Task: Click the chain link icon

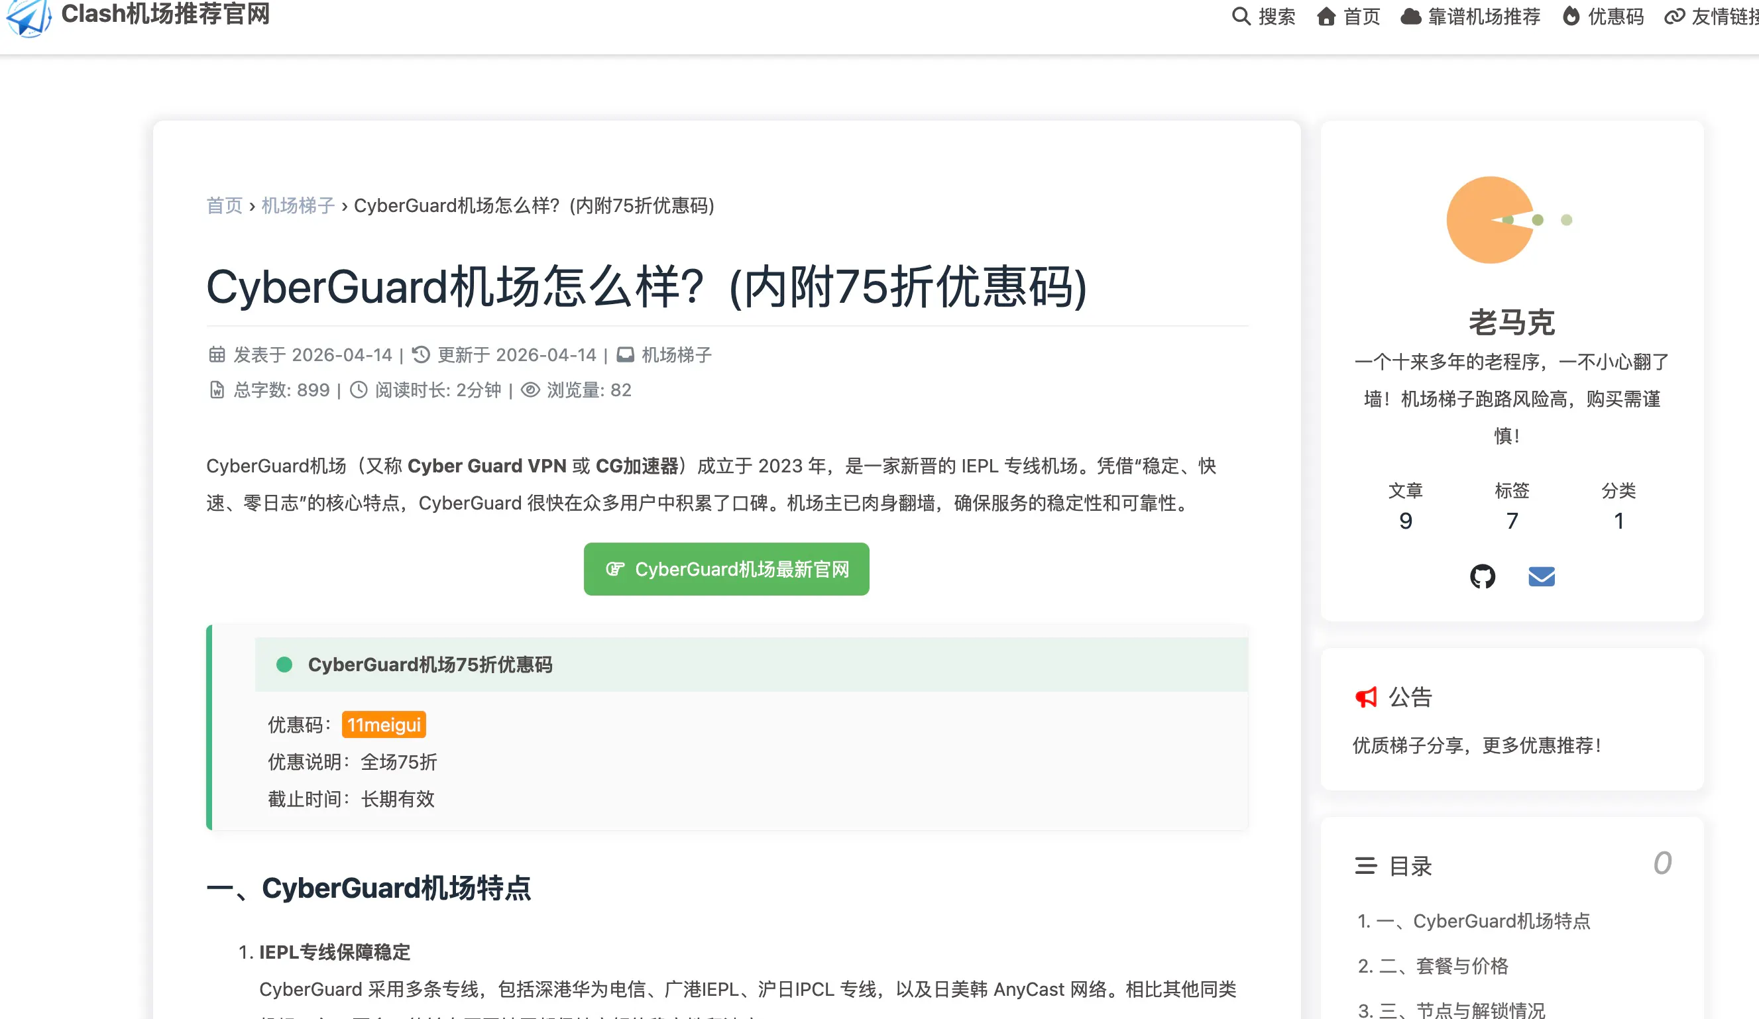Action: coord(1675,16)
